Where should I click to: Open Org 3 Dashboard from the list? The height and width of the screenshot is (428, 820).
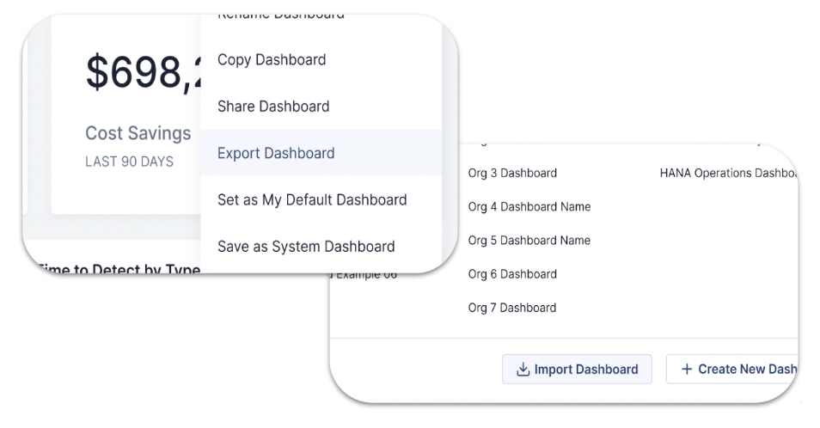(512, 173)
